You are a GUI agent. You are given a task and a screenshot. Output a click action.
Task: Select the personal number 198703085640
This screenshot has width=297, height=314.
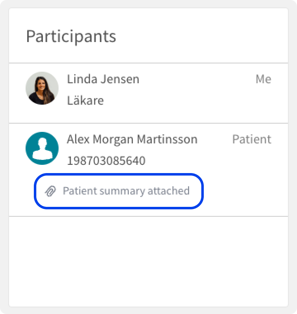tap(106, 161)
